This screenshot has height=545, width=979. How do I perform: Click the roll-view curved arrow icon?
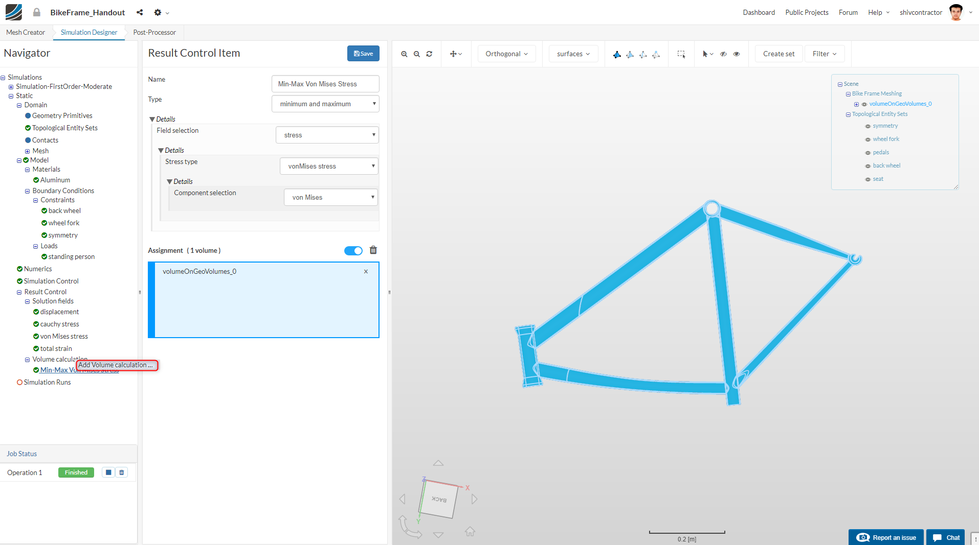coord(410,527)
